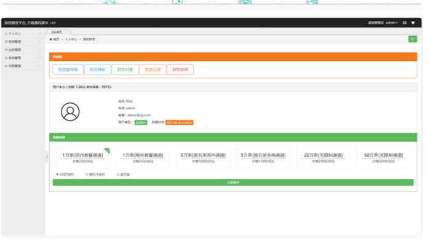This screenshot has height=239, width=428.
Task: Choose the 1万条[国内套餐通道] package
Action: 82,158
